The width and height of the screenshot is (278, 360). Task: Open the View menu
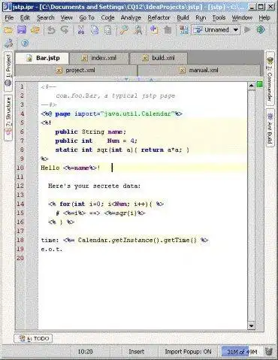pyautogui.click(x=67, y=17)
